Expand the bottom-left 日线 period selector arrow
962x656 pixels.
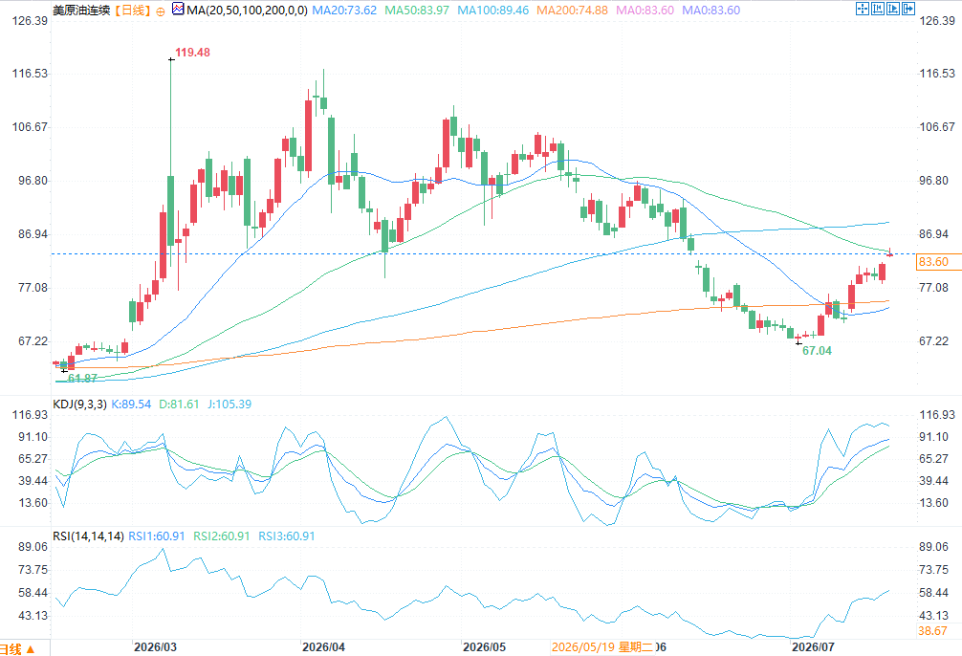pyautogui.click(x=30, y=649)
